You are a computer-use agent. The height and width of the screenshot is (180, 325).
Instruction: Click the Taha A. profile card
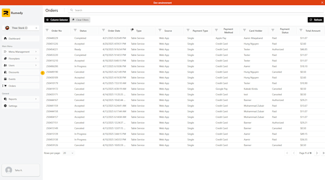click(x=21, y=170)
